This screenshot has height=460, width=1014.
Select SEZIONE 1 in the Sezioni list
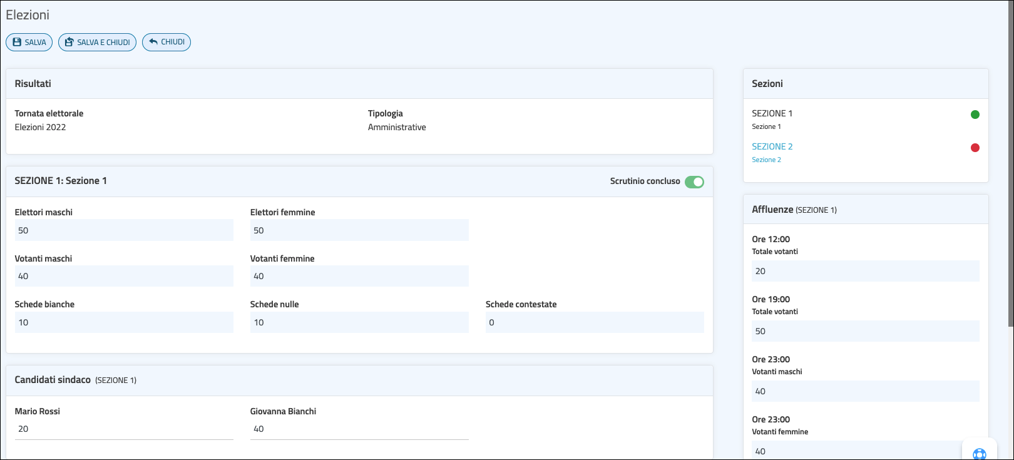772,113
